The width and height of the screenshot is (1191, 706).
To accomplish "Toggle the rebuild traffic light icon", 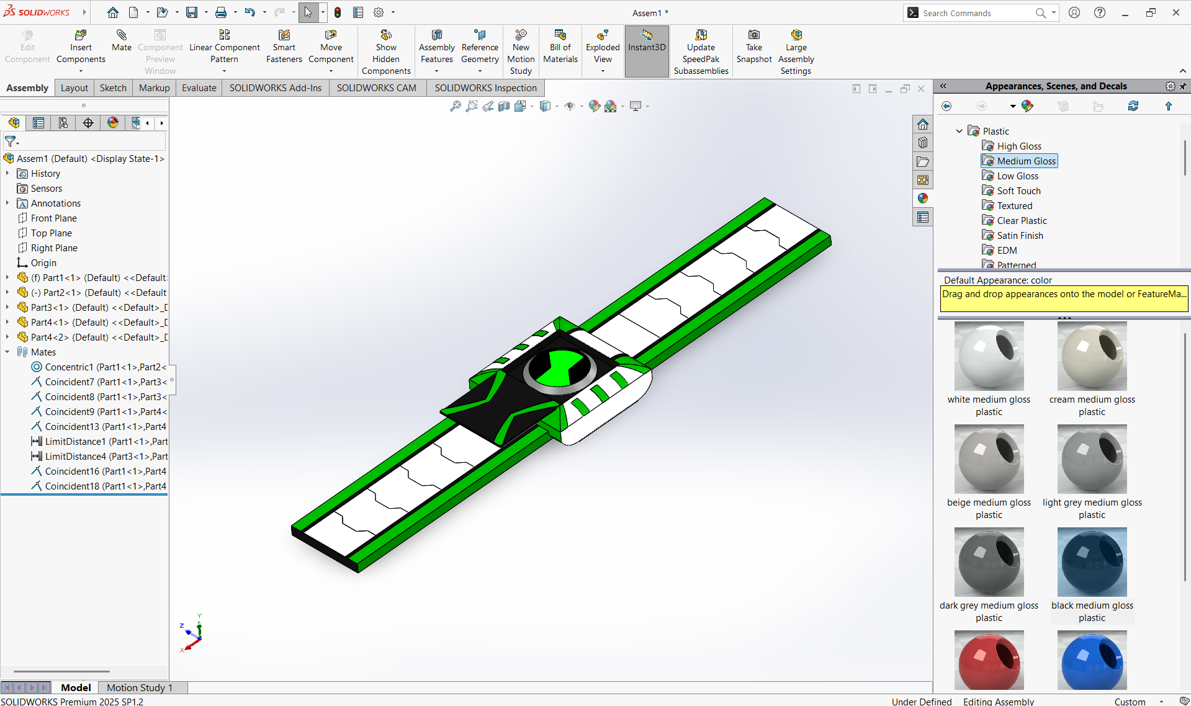I will tap(338, 12).
